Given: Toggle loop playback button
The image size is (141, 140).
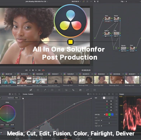Looking at the screenshot, I should tap(43, 70).
